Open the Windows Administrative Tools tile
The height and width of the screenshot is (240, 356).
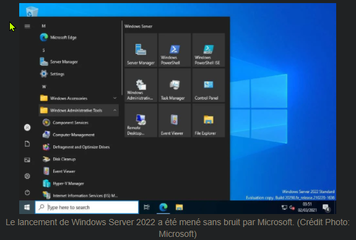pyautogui.click(x=141, y=85)
